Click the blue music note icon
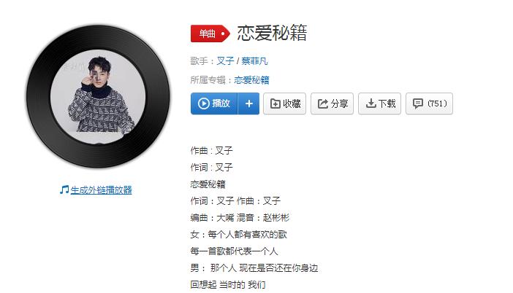Screen dimensions: 513x293 pos(64,190)
